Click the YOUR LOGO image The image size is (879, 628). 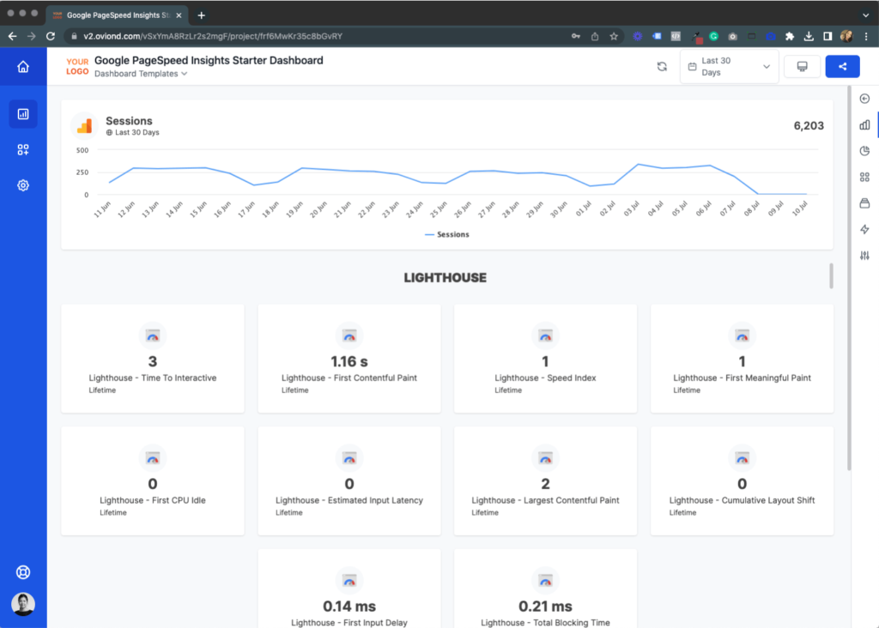pyautogui.click(x=77, y=67)
